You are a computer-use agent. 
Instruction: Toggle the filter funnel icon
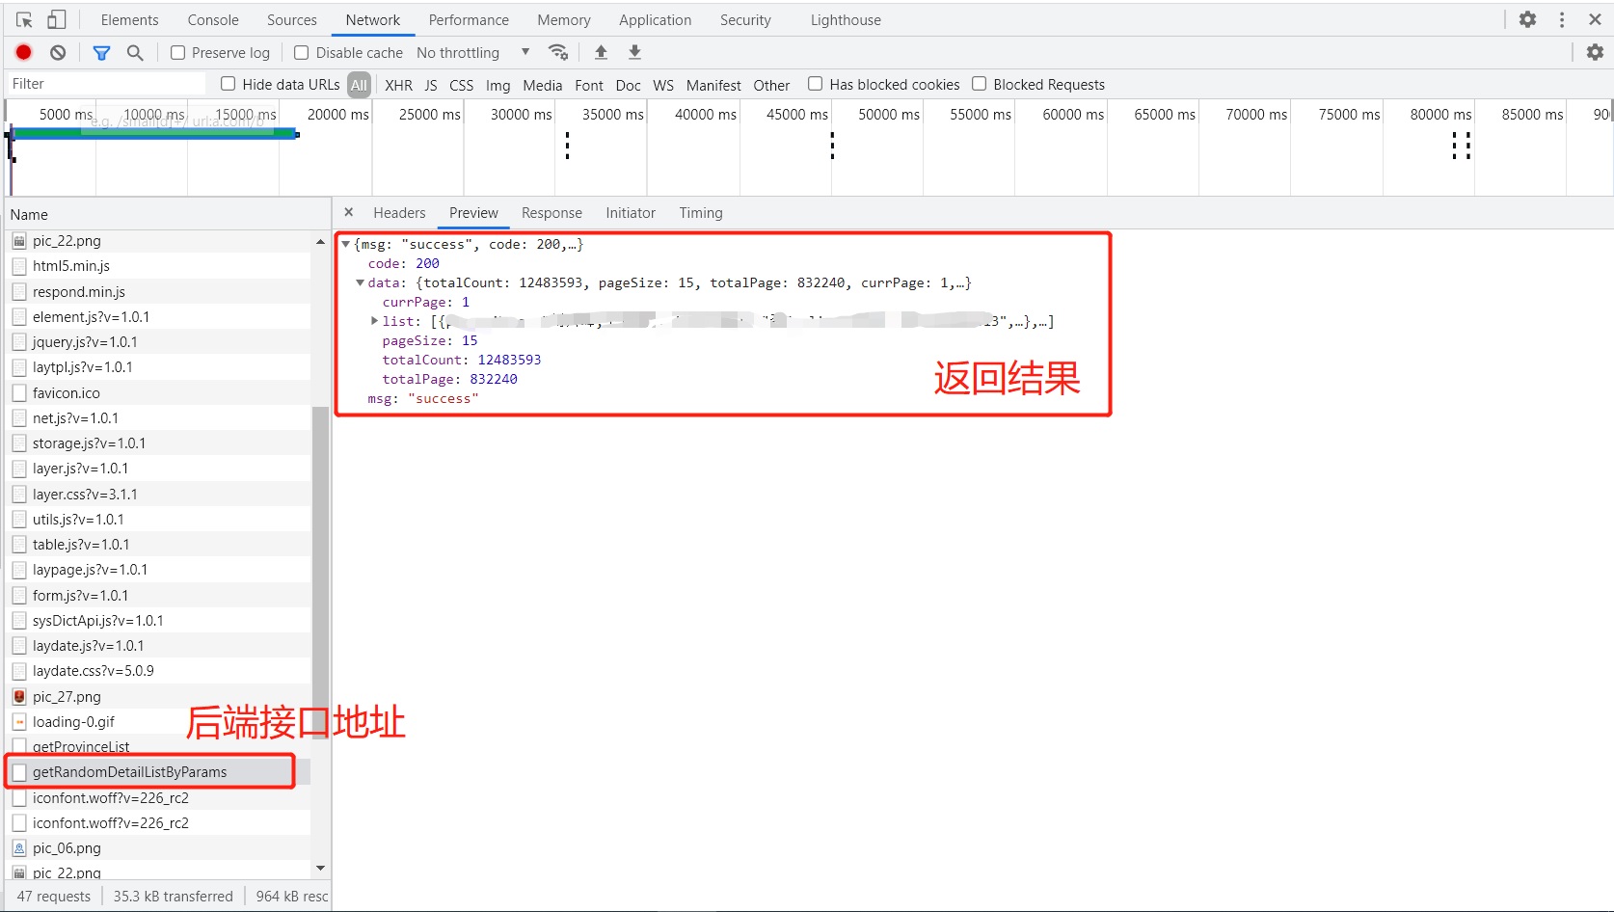coord(101,53)
